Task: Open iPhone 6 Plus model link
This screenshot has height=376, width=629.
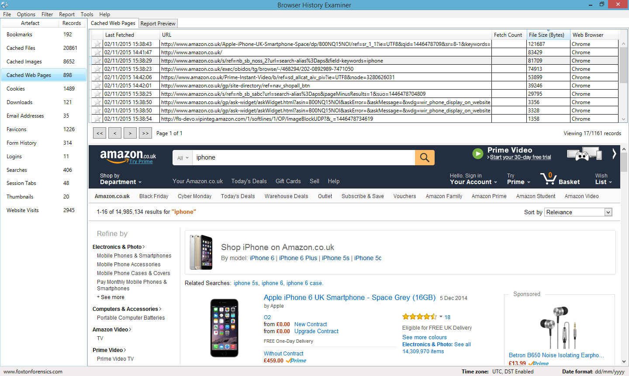Action: pyautogui.click(x=298, y=258)
